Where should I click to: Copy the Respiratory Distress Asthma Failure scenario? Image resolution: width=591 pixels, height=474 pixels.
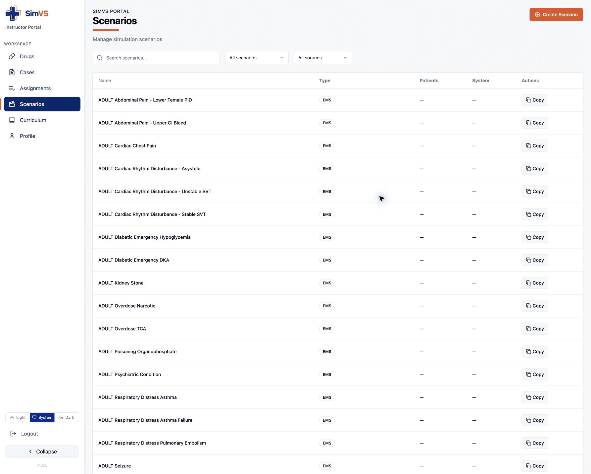pos(535,420)
